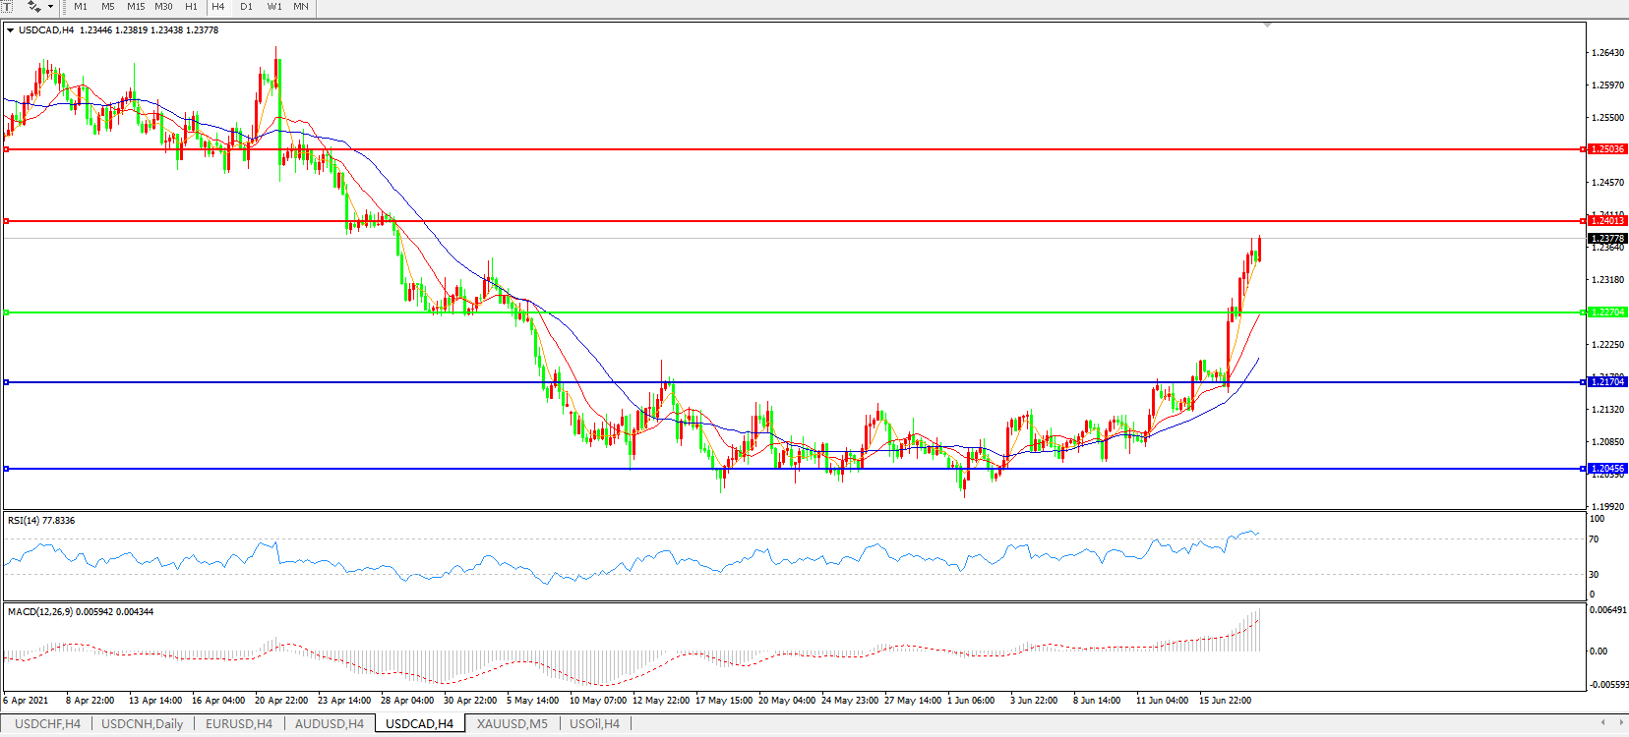Click the green 1.22704 price level label
1629x737 pixels.
[x=1607, y=312]
